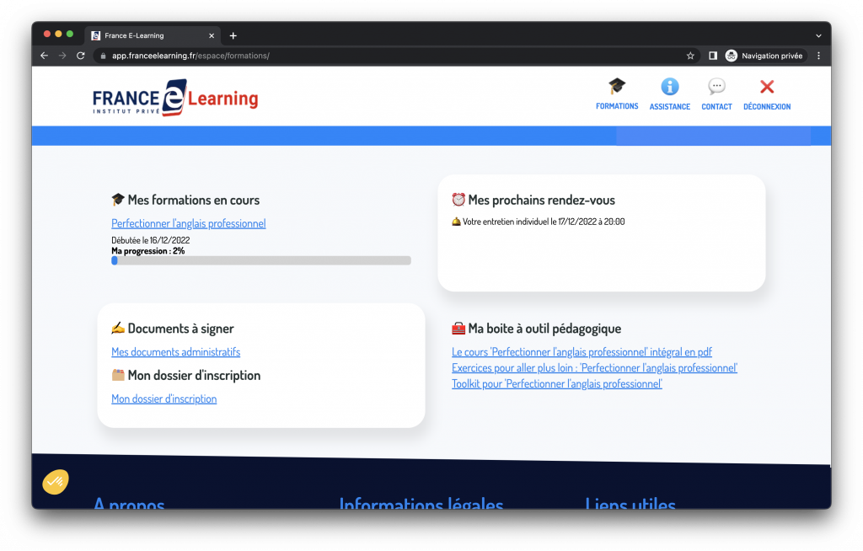Click the 'A propos' footer heading
Image resolution: width=863 pixels, height=551 pixels.
point(129,503)
